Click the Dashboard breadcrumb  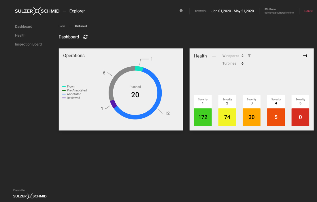(x=81, y=26)
